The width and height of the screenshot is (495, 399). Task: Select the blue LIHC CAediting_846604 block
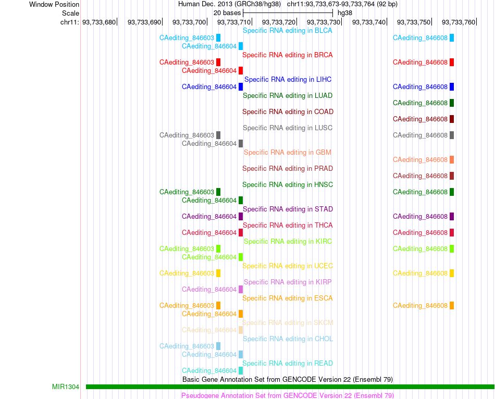pos(241,87)
